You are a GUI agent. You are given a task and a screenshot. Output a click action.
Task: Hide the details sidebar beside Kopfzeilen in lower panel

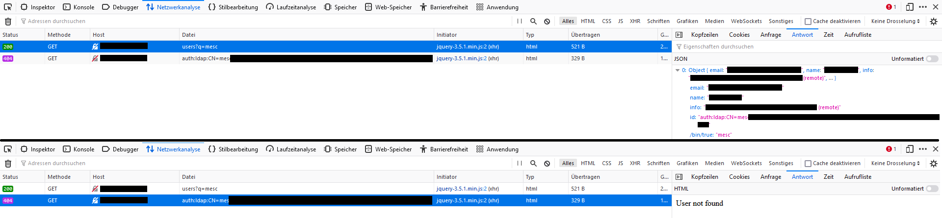679,177
